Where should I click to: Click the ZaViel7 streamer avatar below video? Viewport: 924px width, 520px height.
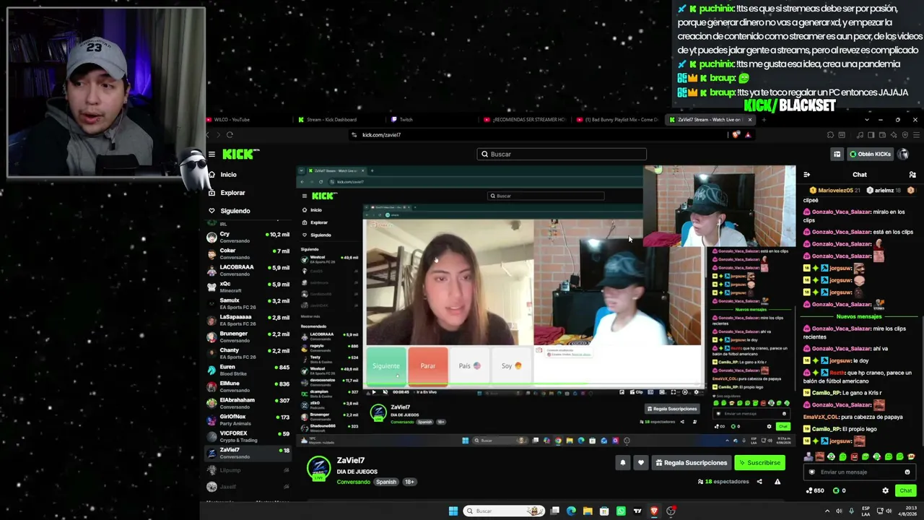[318, 468]
